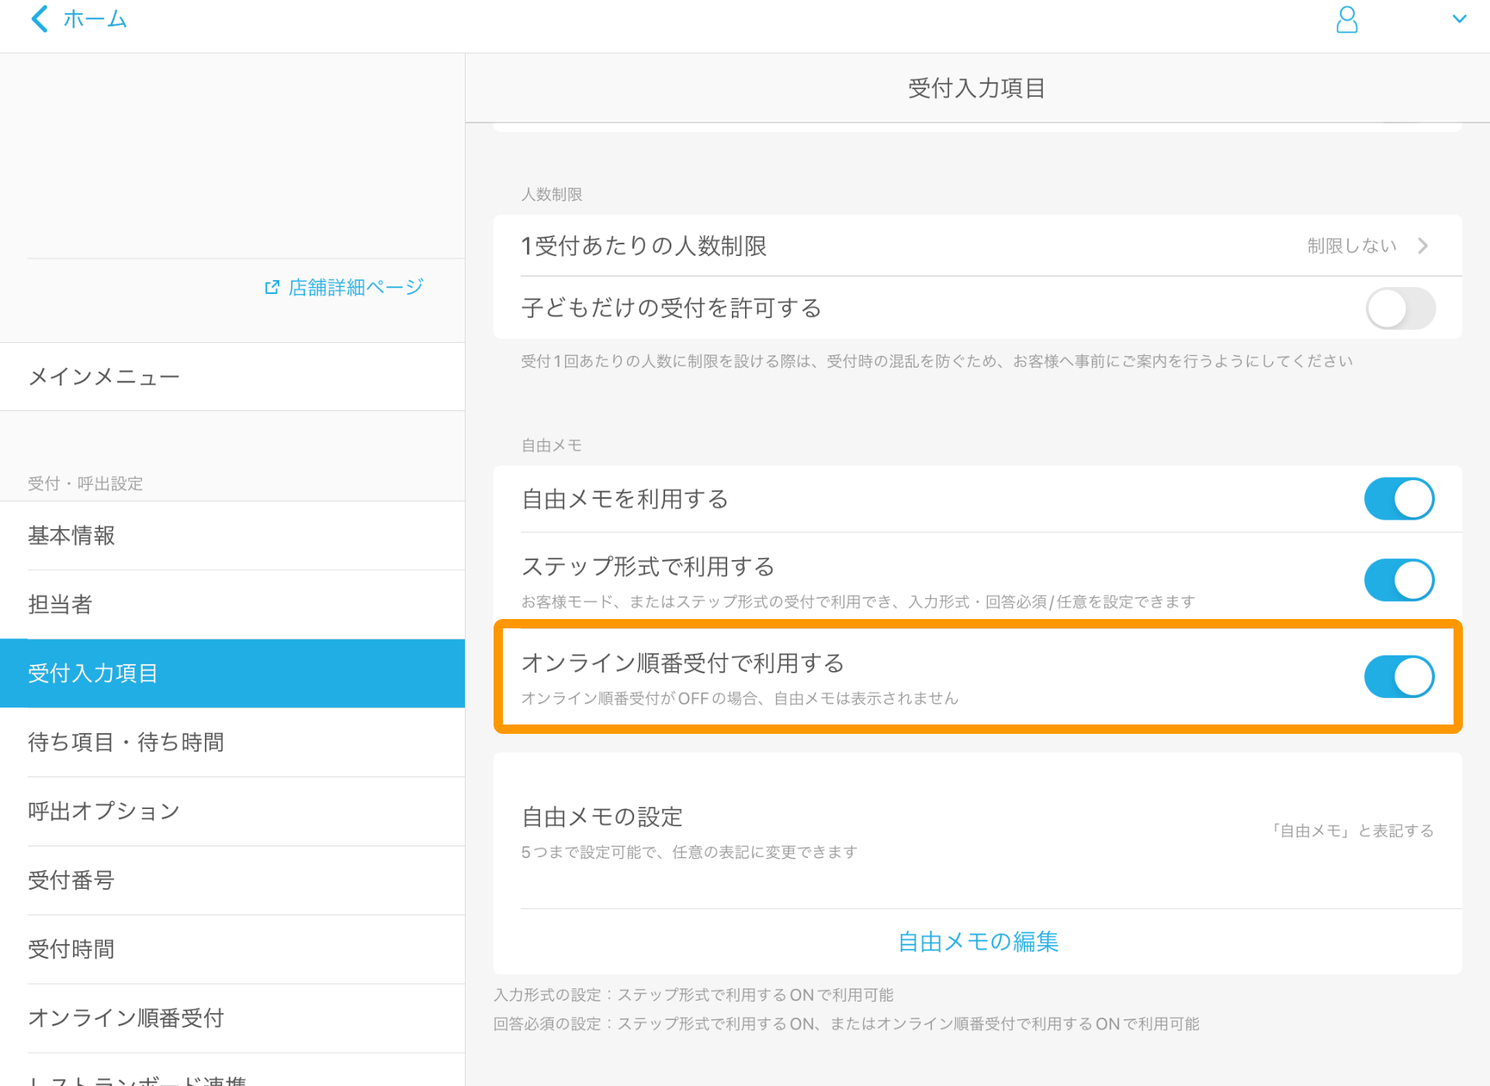Open the 1受付あたりの人数制限 chevron
The image size is (1490, 1086).
pos(1422,246)
